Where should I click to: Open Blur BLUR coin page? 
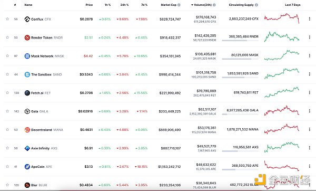39,185
